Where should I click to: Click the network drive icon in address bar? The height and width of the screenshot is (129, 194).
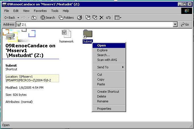click(19, 24)
